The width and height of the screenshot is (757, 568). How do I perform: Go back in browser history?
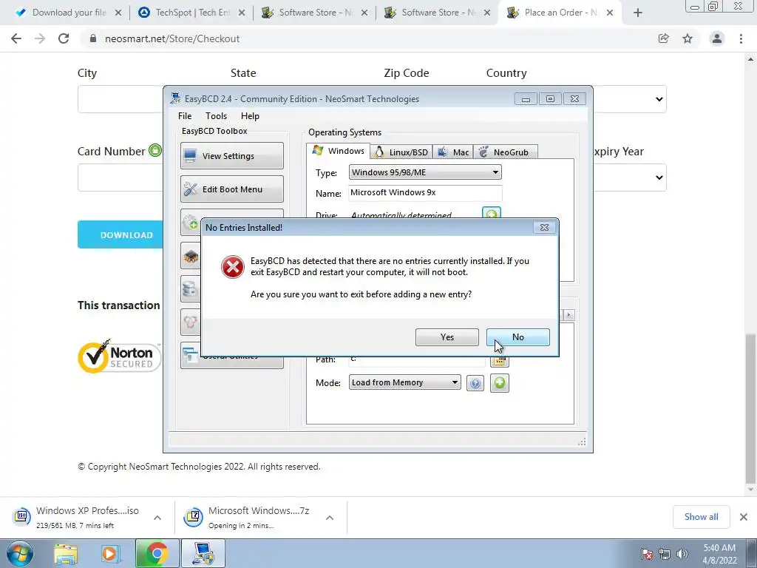[16, 38]
